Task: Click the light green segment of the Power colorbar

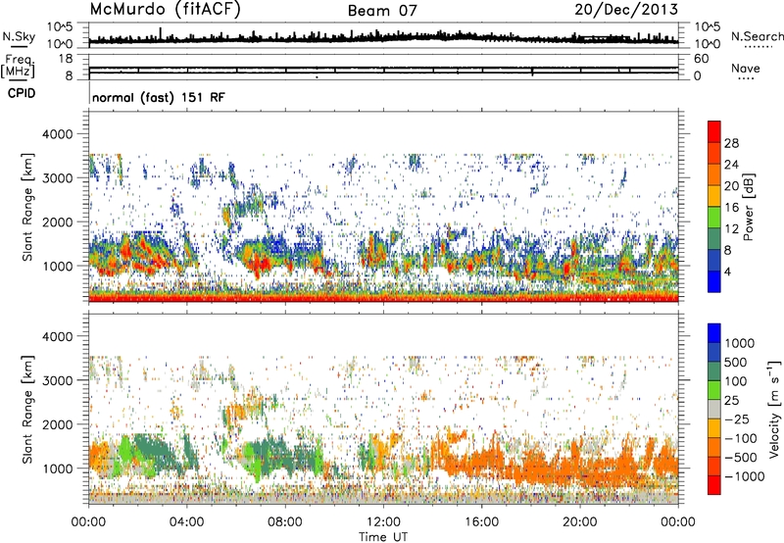Action: (714, 217)
